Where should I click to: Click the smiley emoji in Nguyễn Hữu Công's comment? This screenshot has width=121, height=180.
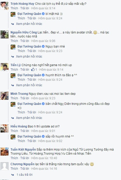click(95, 32)
